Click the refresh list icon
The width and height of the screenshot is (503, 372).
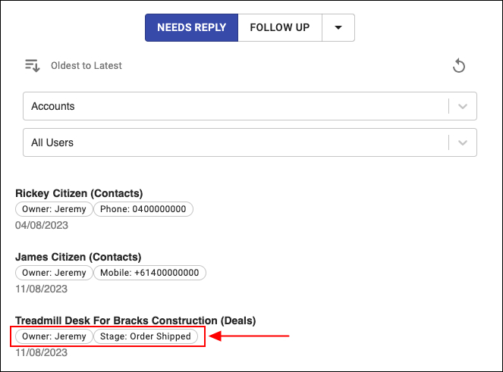coord(459,66)
